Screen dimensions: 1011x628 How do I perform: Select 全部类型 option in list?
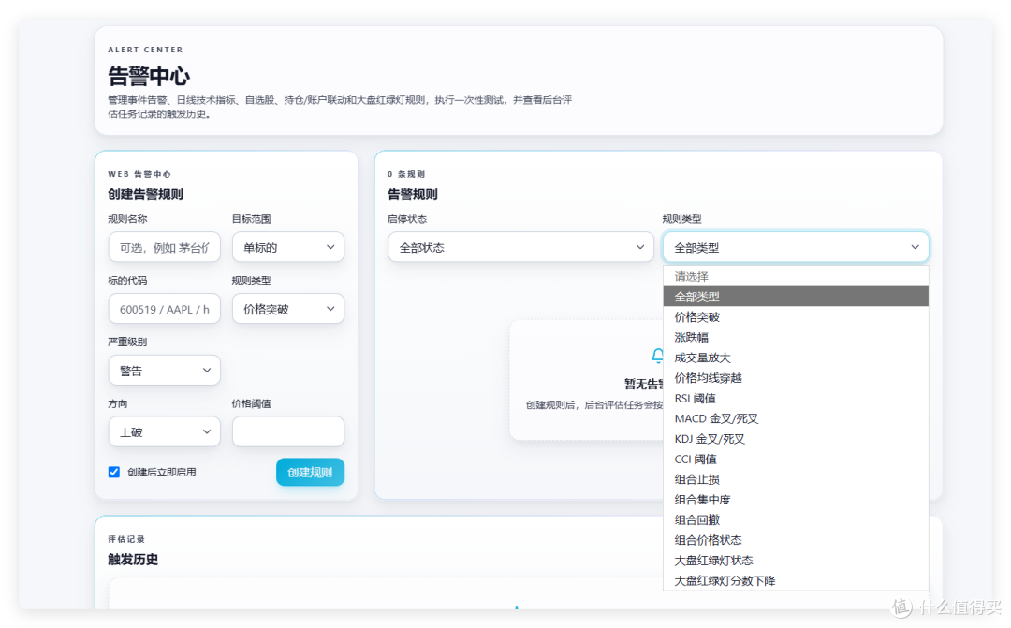796,297
